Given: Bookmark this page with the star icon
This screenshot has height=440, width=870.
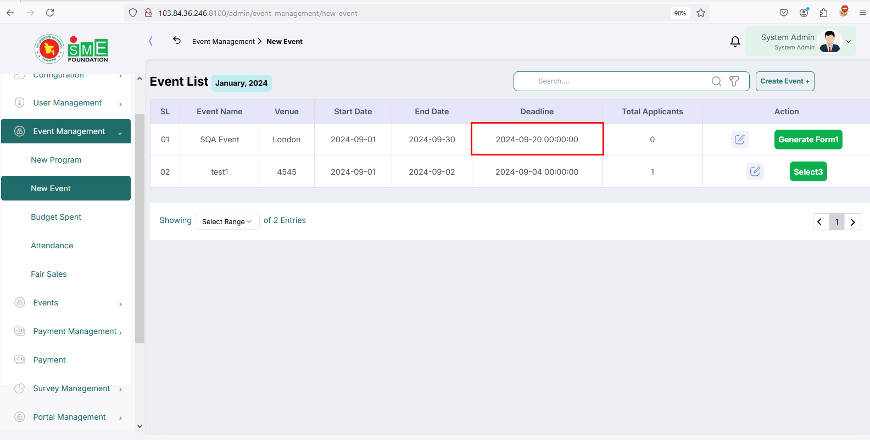Looking at the screenshot, I should 701,13.
